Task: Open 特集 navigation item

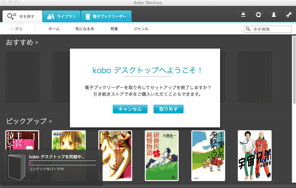Action: [x=114, y=29]
